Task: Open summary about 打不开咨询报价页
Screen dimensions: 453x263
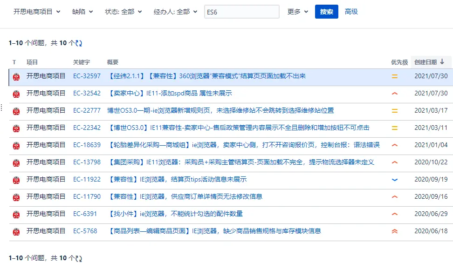Action: [x=244, y=145]
